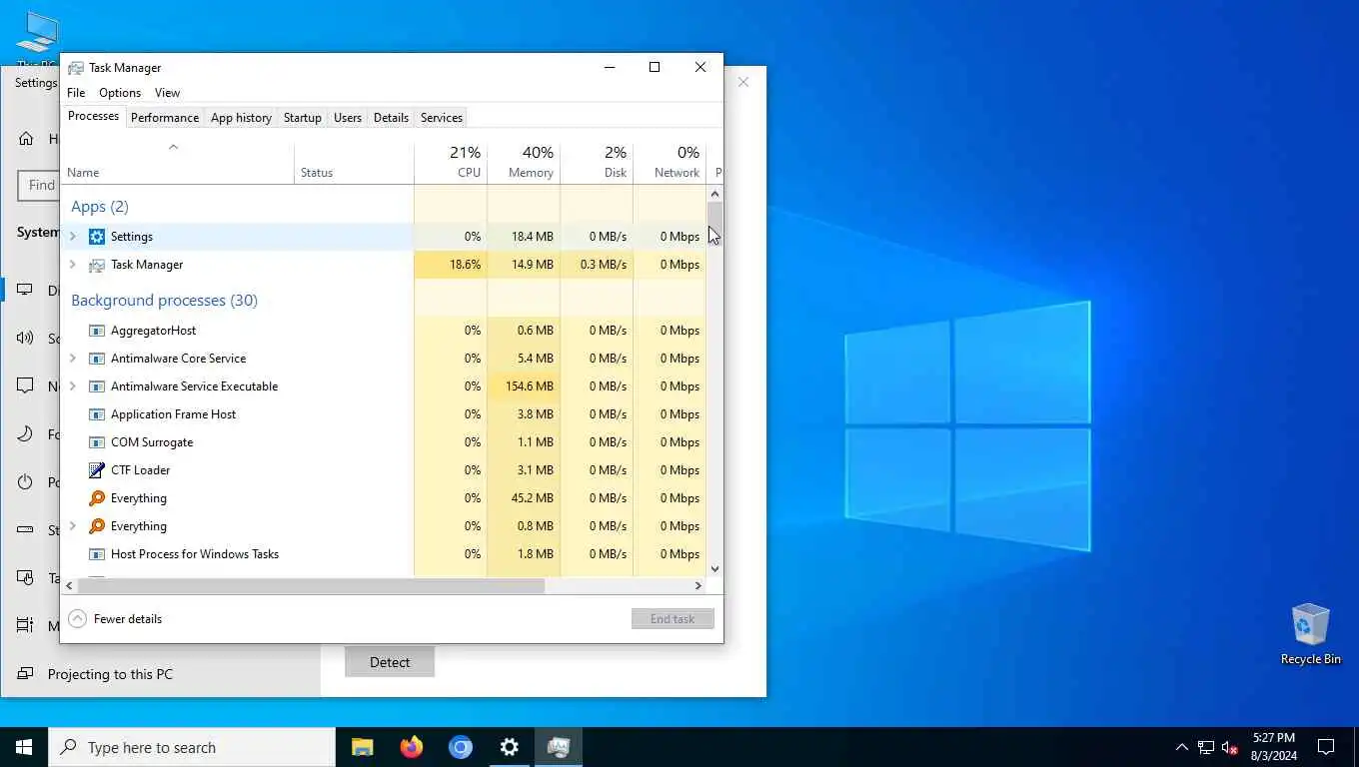Screen dimensions: 1359x767
Task: Open Settings gear icon in taskbar
Action: pyautogui.click(x=509, y=747)
